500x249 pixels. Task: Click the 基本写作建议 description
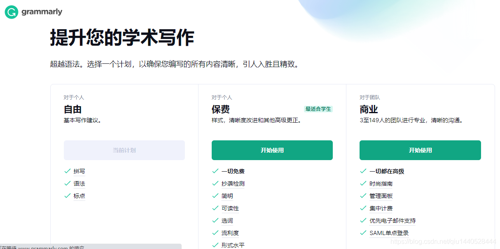coord(82,121)
